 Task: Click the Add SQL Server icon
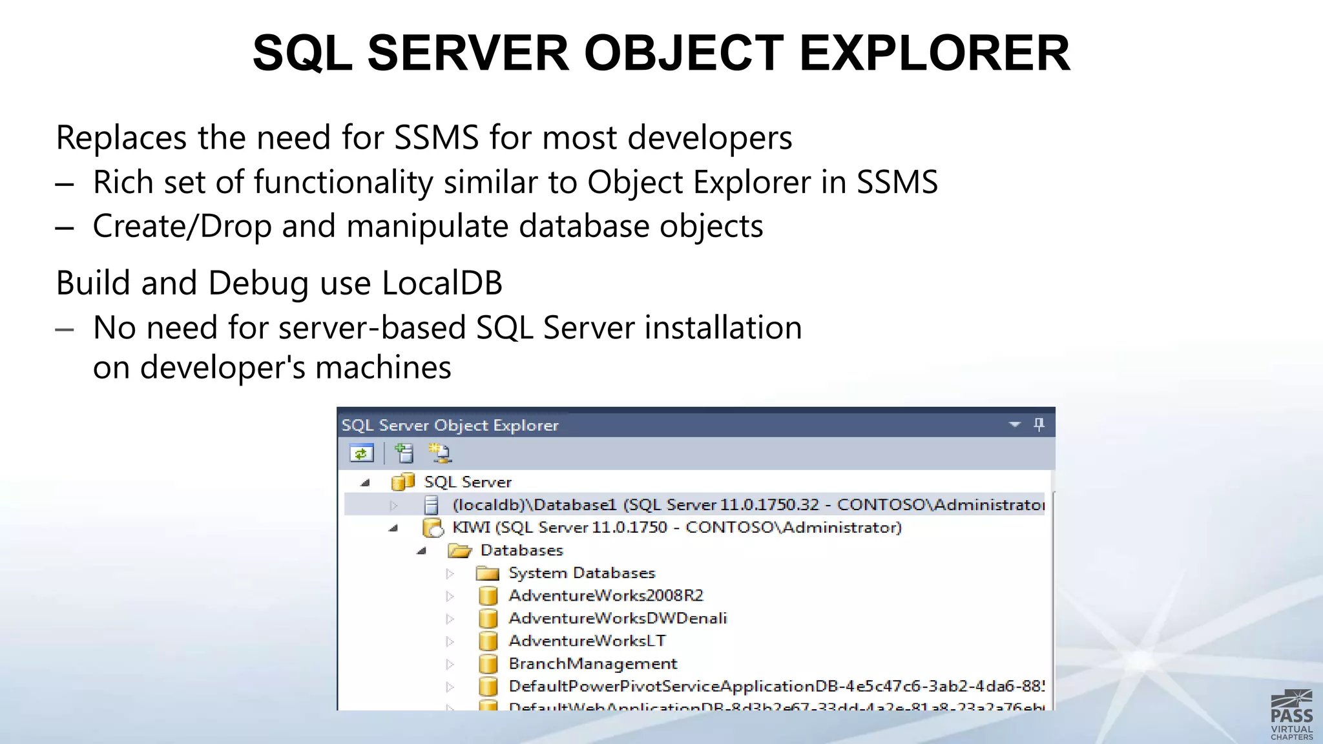click(x=404, y=453)
